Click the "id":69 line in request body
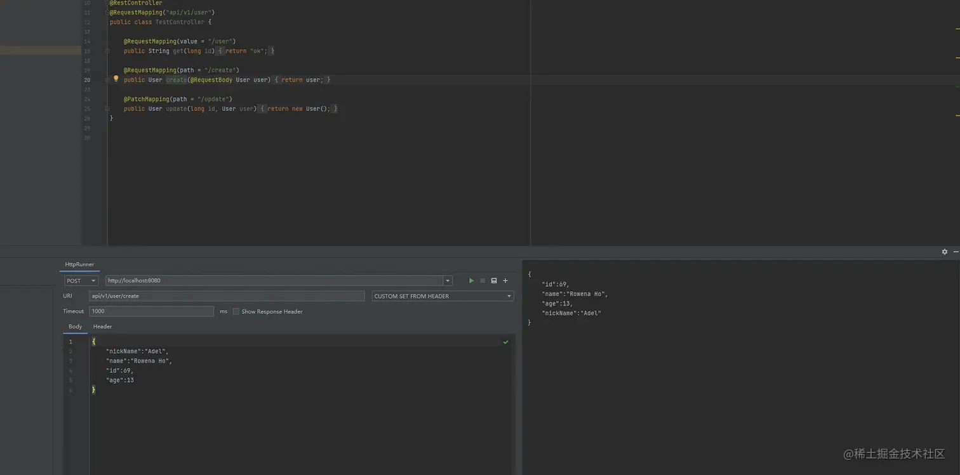The image size is (960, 475). coord(120,370)
